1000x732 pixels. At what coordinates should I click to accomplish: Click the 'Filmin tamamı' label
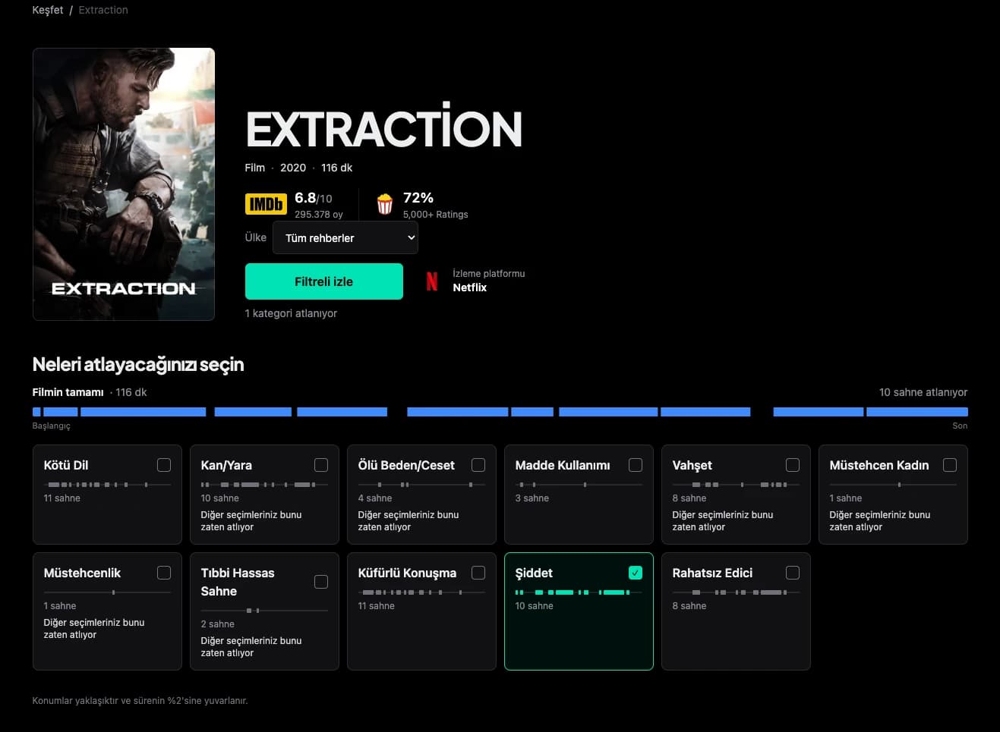(68, 392)
